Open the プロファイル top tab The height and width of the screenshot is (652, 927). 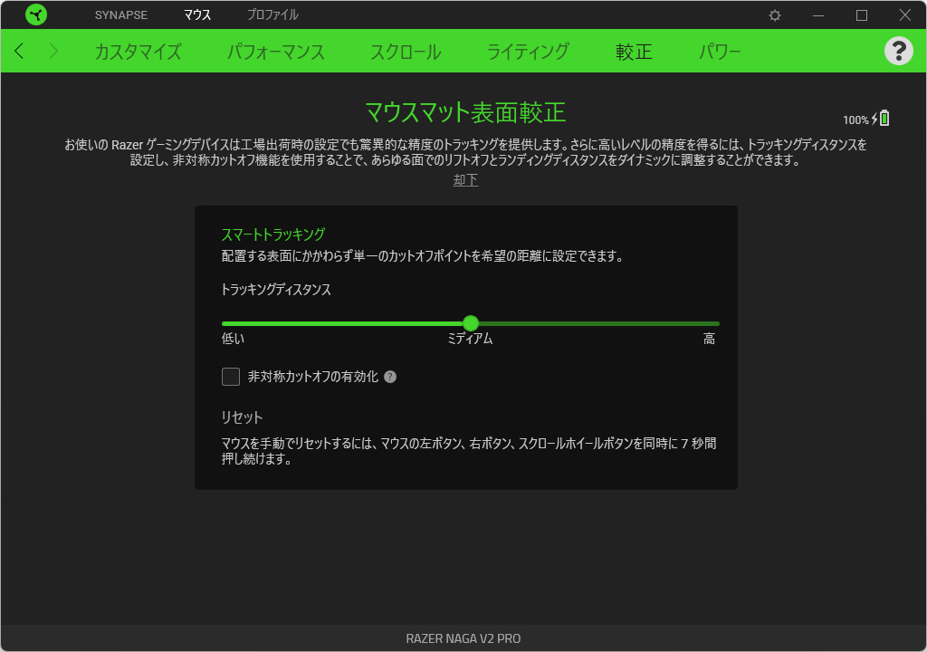click(x=272, y=15)
